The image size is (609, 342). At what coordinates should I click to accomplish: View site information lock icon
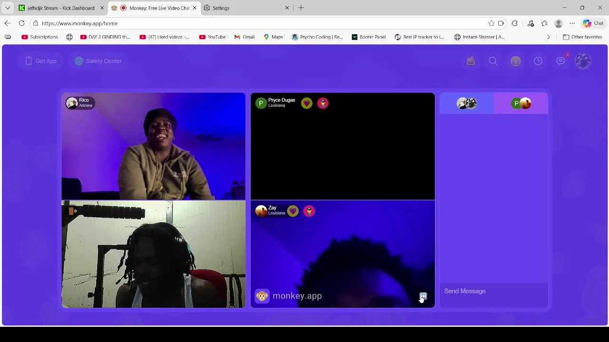point(36,23)
